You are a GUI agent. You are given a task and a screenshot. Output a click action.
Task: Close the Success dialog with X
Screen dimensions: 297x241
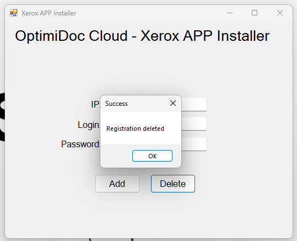[173, 103]
